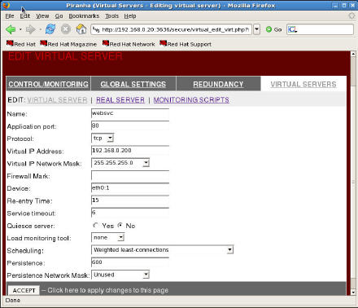Open the Tools menu
The image size is (358, 308).
[x=111, y=16]
